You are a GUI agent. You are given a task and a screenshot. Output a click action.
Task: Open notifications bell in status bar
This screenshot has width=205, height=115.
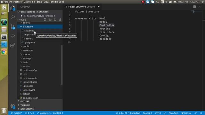201,113
